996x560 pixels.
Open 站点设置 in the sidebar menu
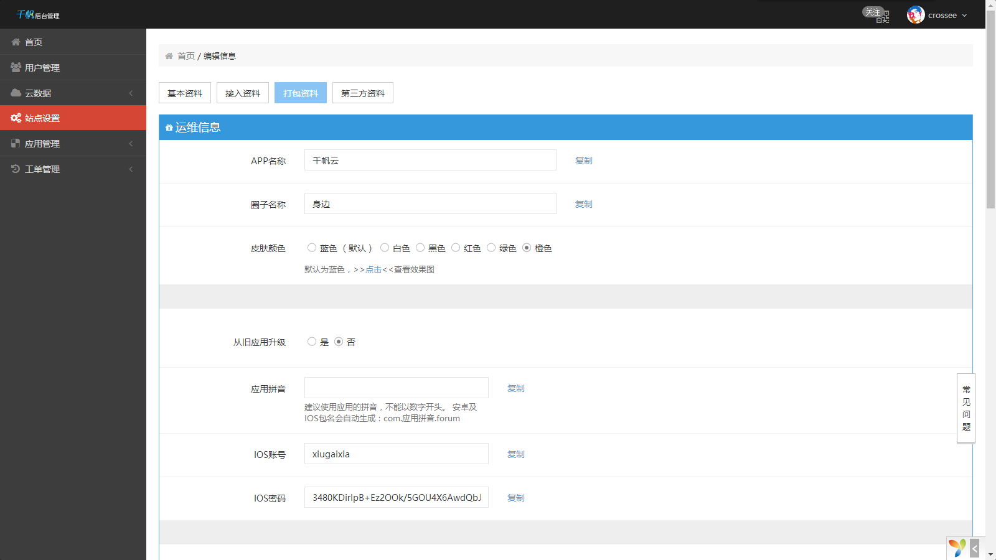[x=73, y=118]
